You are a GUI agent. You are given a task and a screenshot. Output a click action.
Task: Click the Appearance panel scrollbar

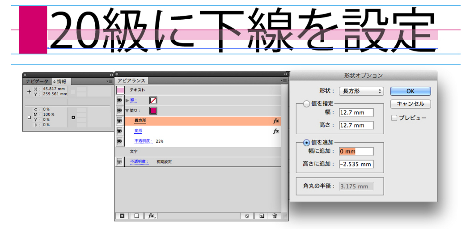click(284, 148)
